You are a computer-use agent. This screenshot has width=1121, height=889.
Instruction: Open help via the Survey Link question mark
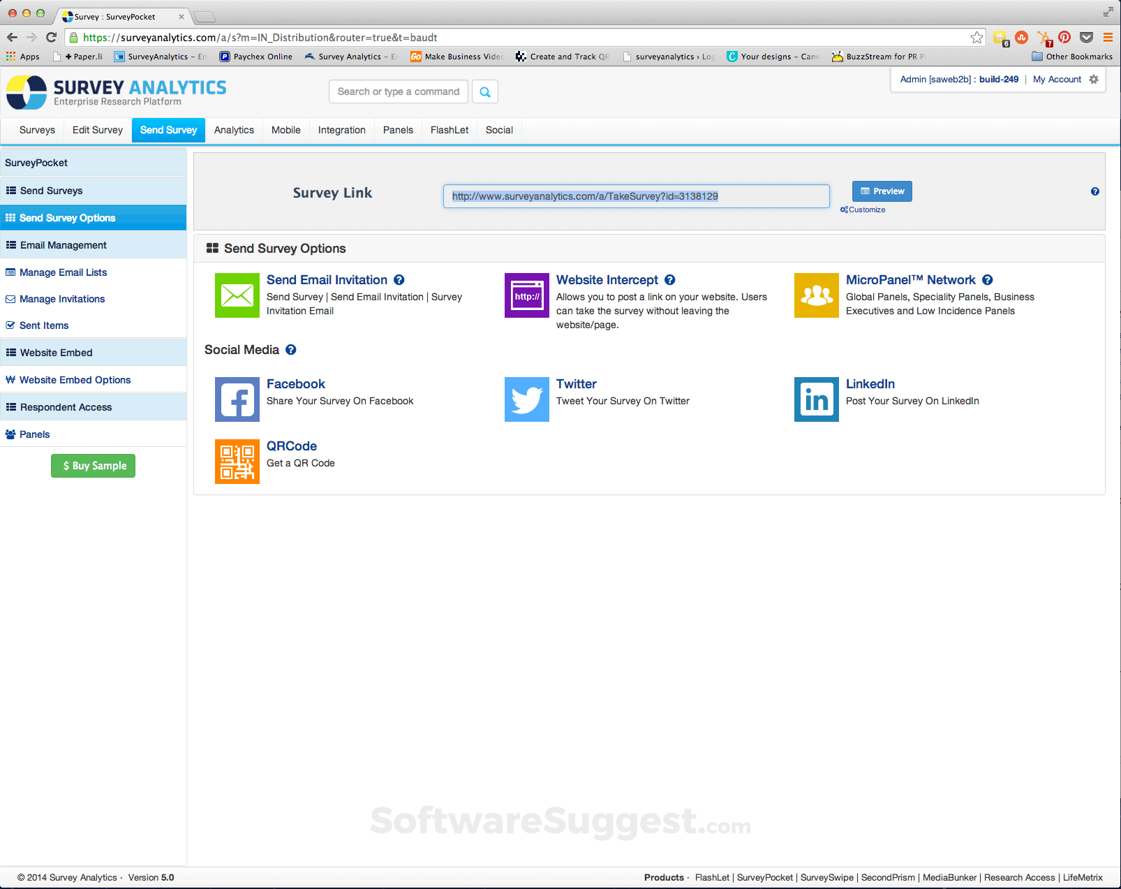click(1095, 191)
